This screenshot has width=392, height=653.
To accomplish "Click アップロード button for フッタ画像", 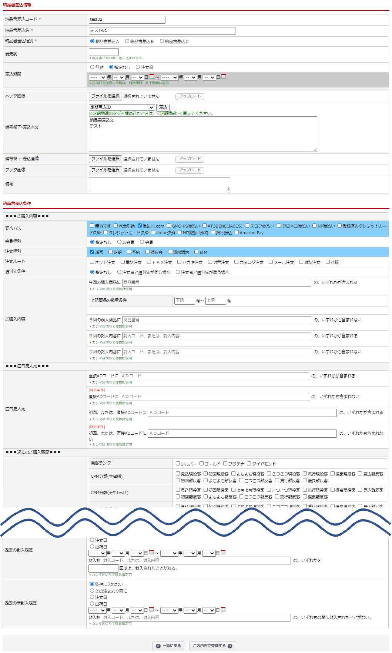I will 190,170.
